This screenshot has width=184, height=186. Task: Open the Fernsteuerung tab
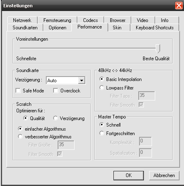57,20
